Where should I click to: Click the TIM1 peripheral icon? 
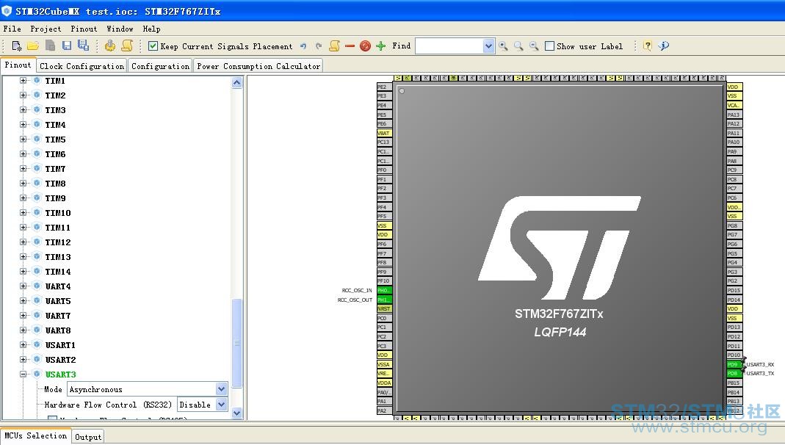[x=37, y=81]
